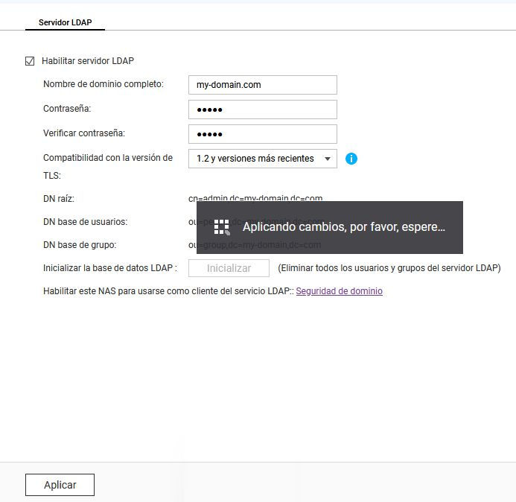Switch to the Servidor LDAP tab
This screenshot has width=516, height=502.
(x=65, y=22)
